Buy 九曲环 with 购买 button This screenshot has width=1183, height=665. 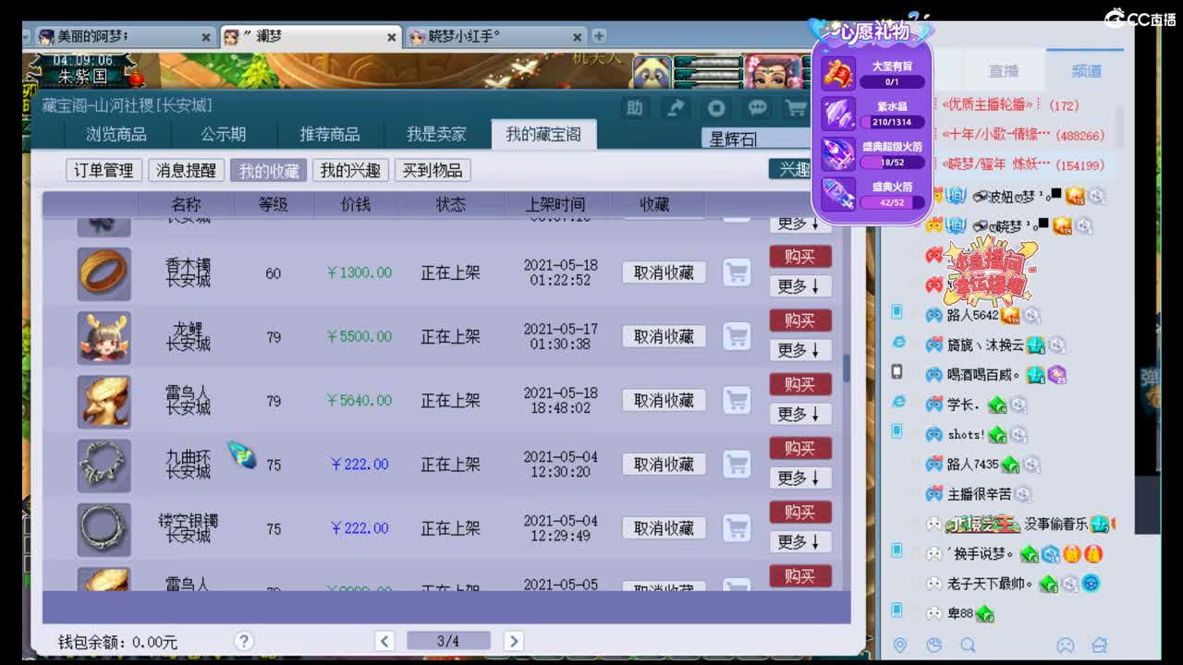(800, 447)
